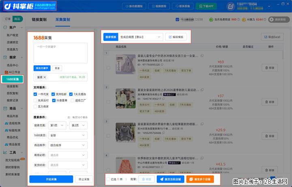
Task: Open 商品列表 in the sidebar
Action: [13, 116]
